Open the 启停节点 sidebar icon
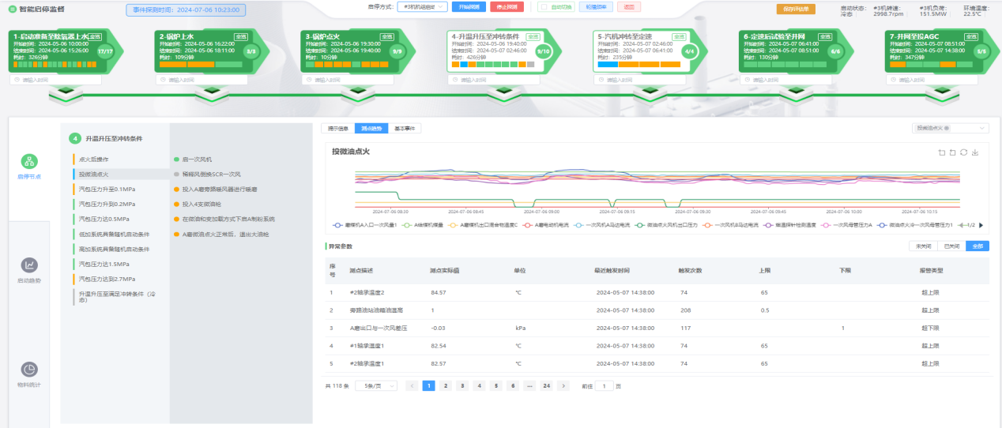 (x=29, y=161)
